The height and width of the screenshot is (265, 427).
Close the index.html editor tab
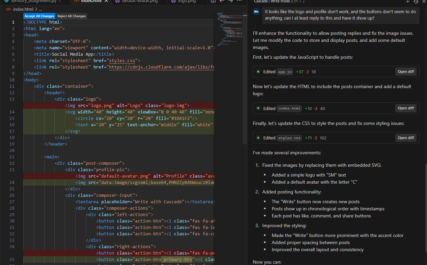pyautogui.click(x=107, y=1)
